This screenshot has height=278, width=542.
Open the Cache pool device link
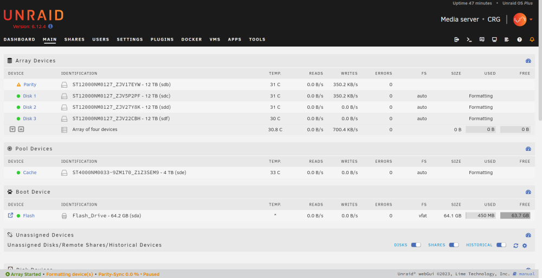(x=30, y=173)
